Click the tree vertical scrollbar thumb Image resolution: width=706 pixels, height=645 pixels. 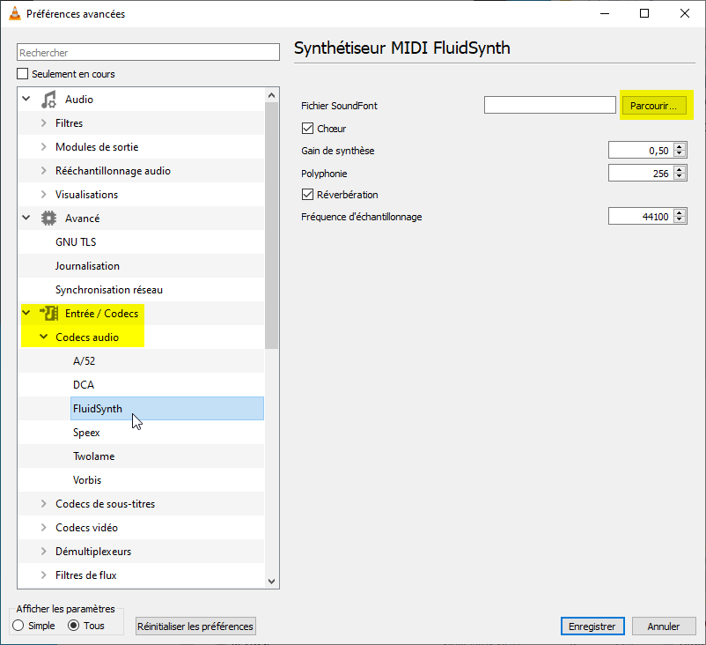click(x=271, y=226)
